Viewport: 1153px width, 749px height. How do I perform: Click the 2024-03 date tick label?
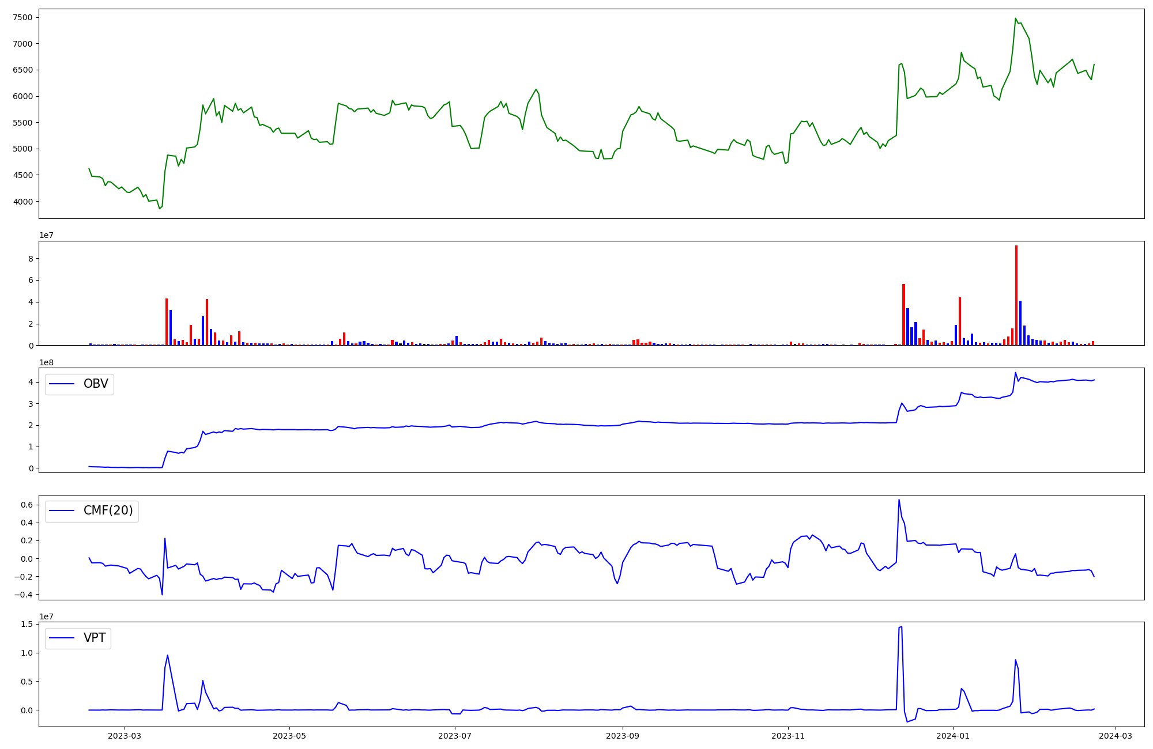click(x=1116, y=736)
